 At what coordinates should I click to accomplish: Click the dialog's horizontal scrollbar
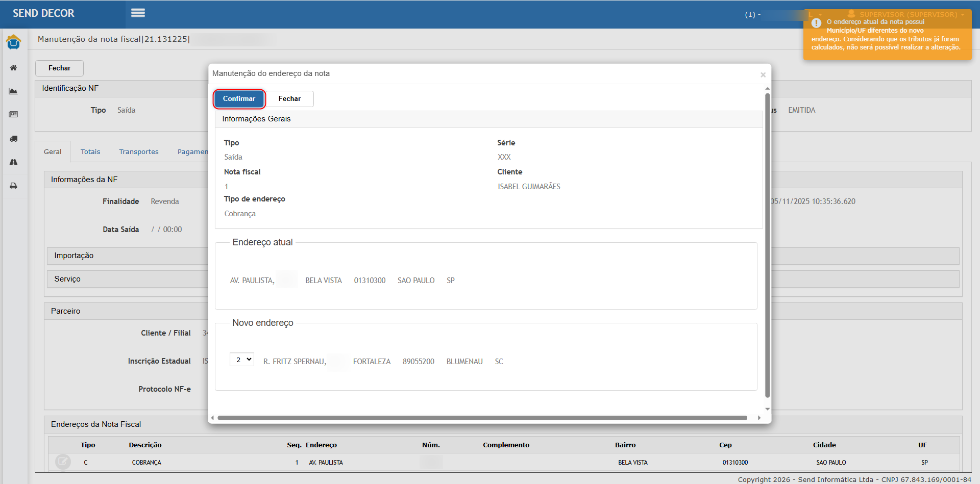[482, 418]
